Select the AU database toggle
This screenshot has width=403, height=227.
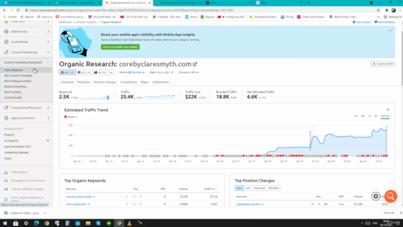(x=100, y=73)
